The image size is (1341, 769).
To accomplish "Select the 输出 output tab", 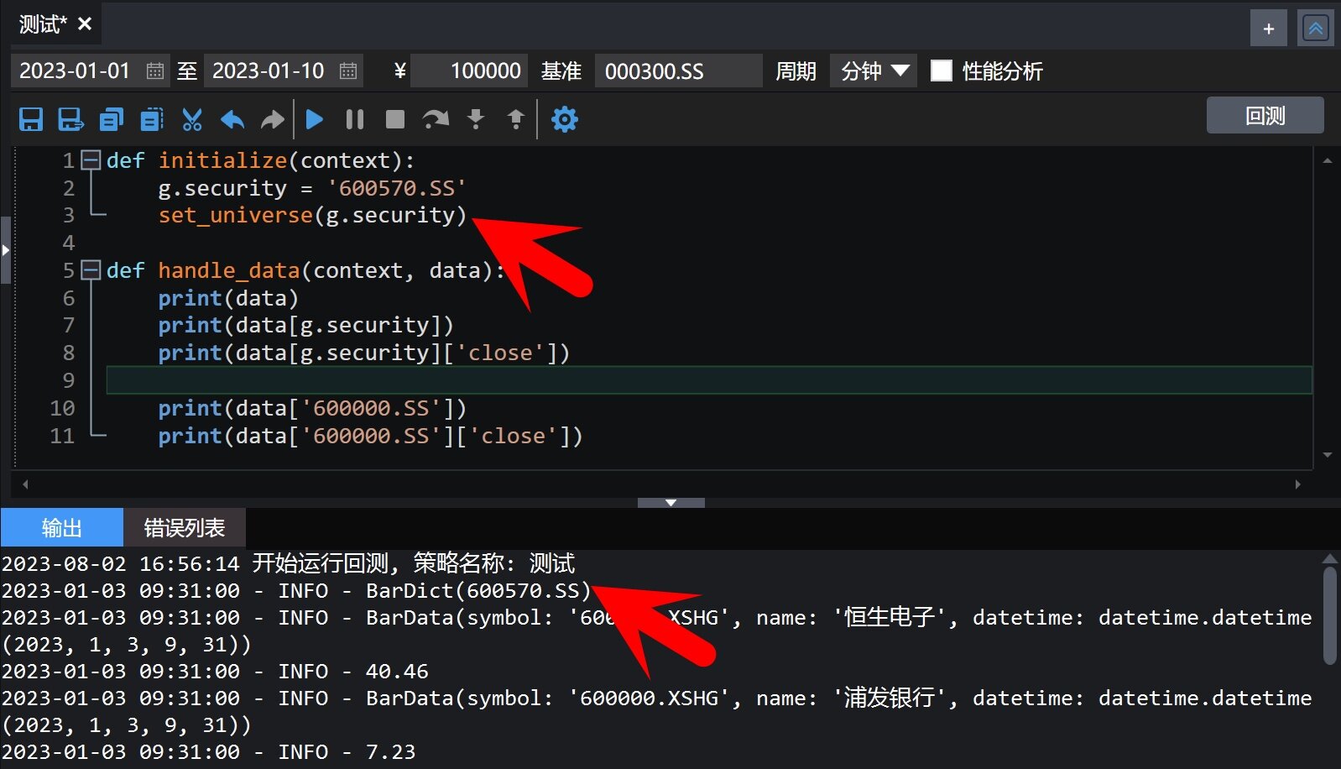I will (x=62, y=528).
